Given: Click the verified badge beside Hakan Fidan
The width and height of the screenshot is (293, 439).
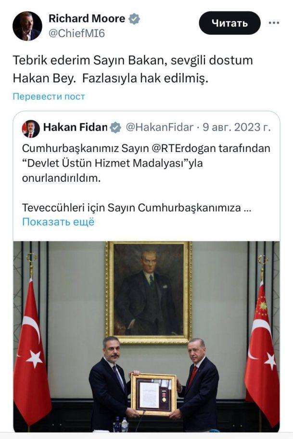Looking at the screenshot, I should (x=115, y=128).
